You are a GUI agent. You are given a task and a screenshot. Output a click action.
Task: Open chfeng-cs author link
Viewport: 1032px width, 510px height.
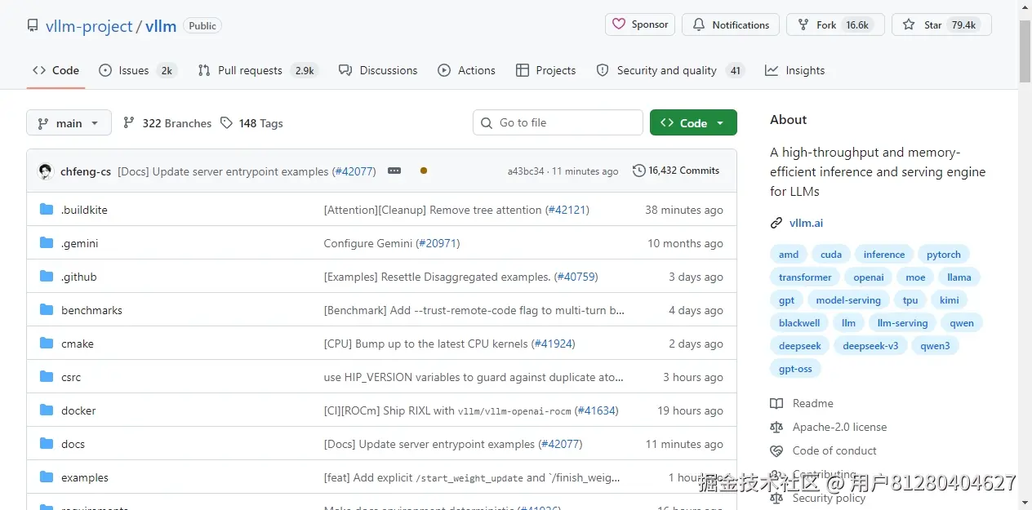pos(86,171)
